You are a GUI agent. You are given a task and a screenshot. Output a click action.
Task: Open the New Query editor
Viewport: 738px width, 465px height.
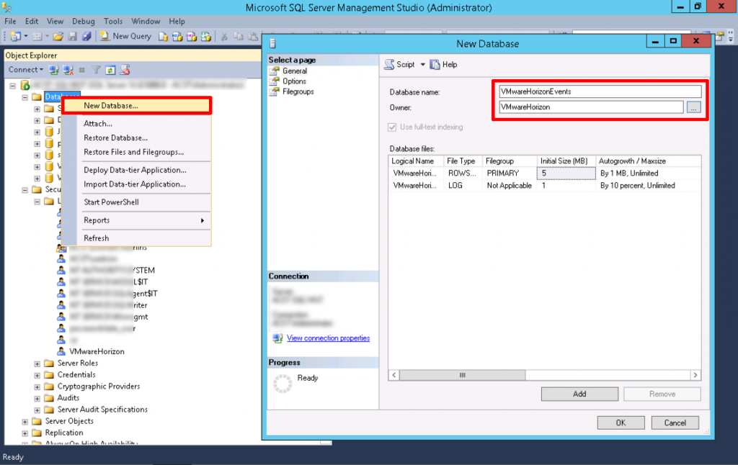[x=126, y=36]
